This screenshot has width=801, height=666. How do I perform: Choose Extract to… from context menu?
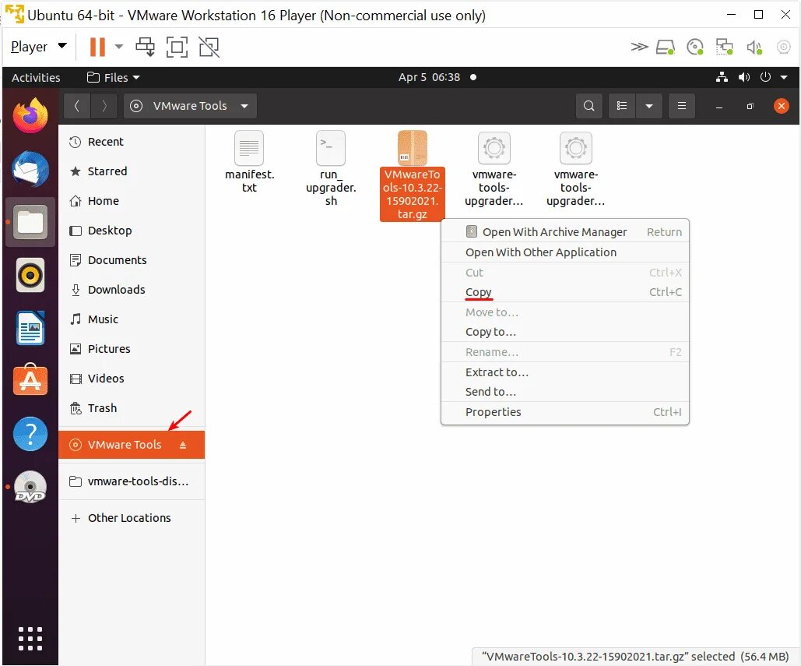565,372
